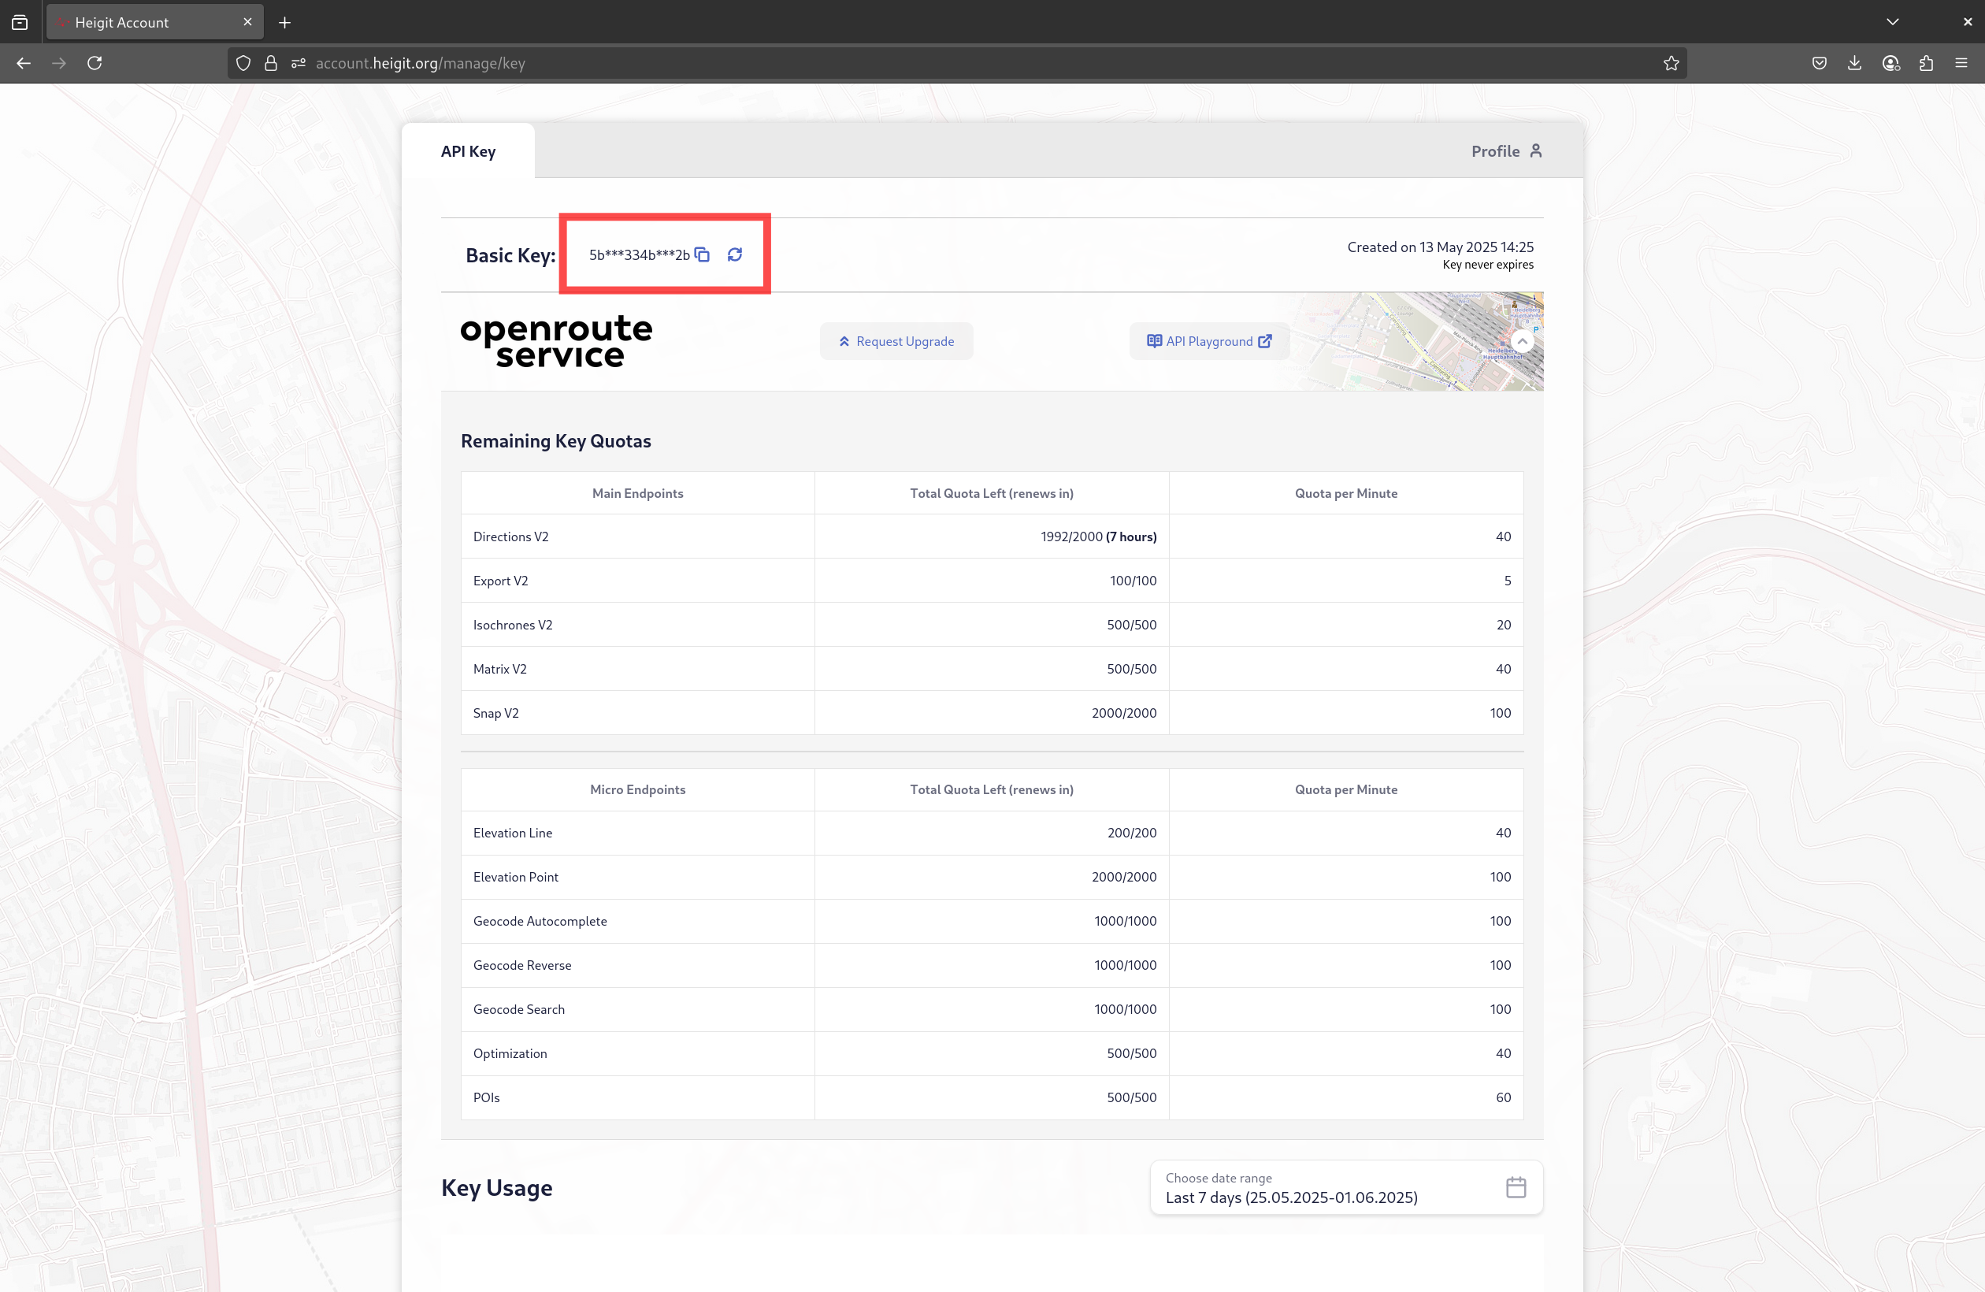1985x1292 pixels.
Task: Click the site padlock security icon
Action: [x=271, y=63]
